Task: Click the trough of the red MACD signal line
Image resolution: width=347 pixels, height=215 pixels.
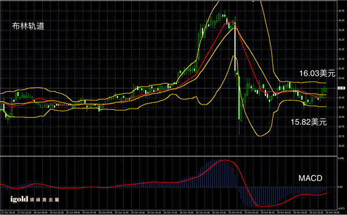Action: [261, 206]
